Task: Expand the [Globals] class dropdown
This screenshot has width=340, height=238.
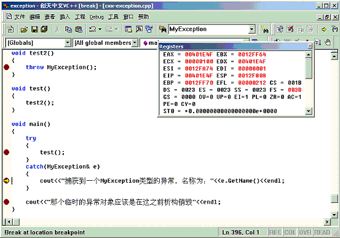Action: pyautogui.click(x=68, y=42)
